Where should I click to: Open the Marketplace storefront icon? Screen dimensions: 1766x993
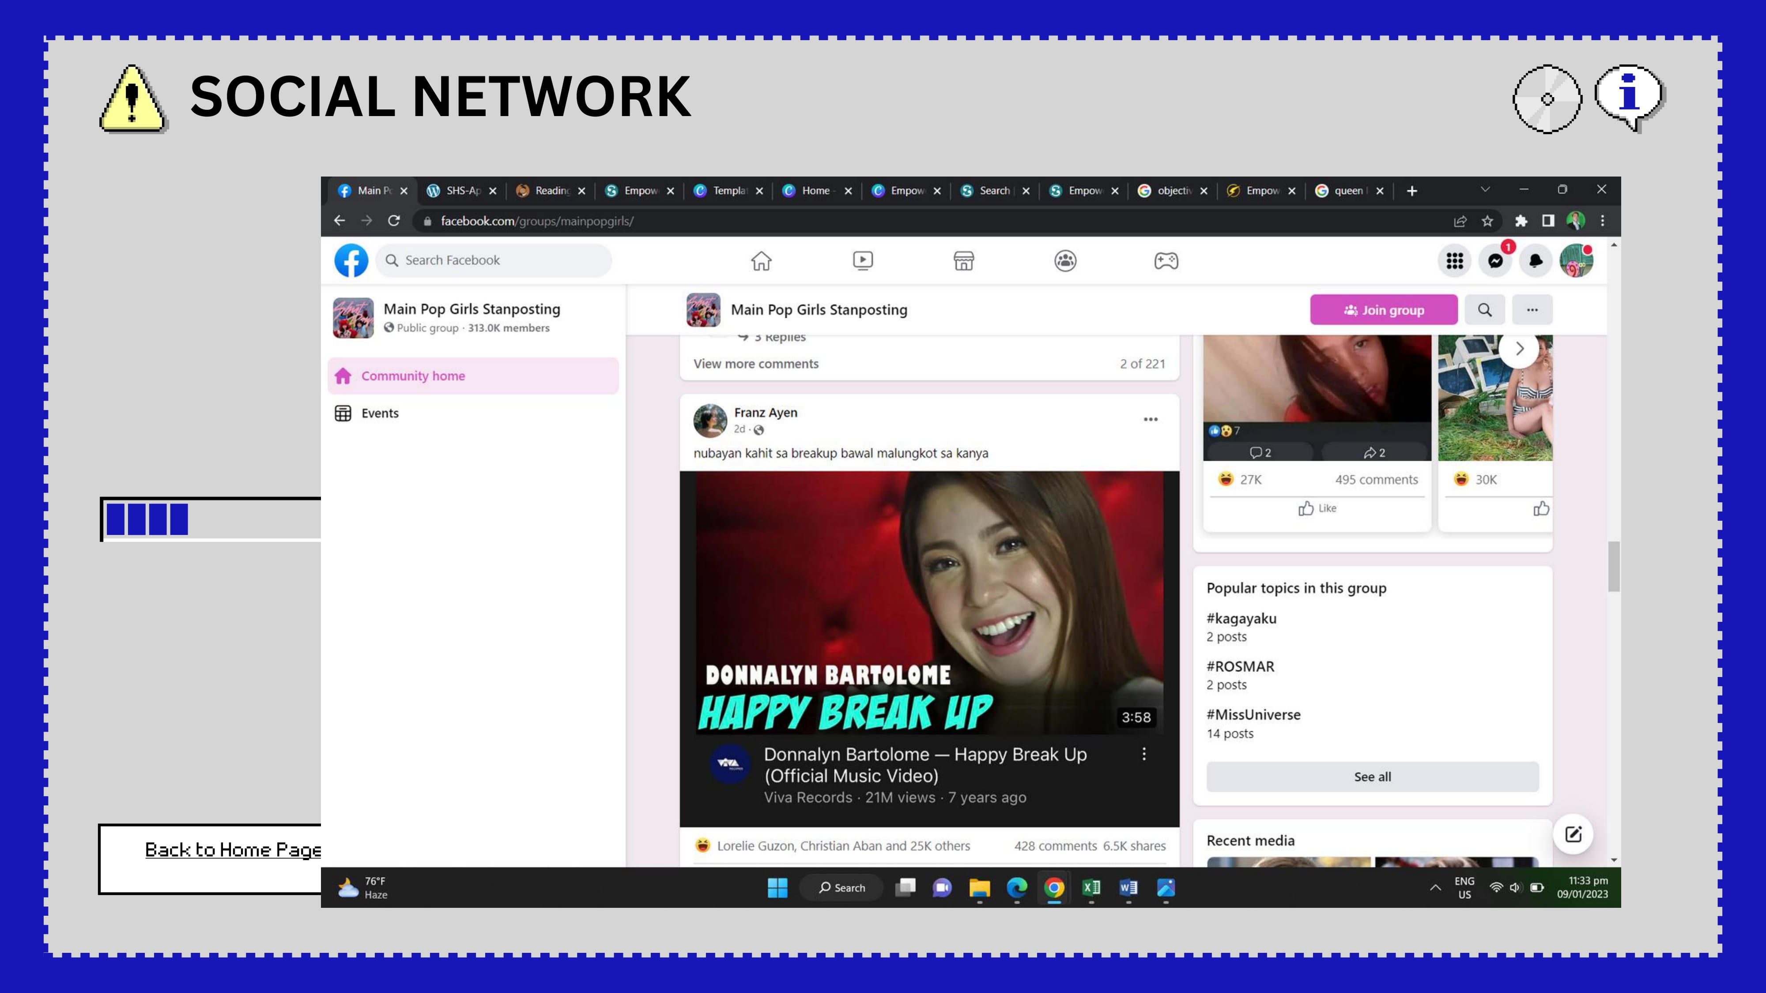(x=964, y=260)
